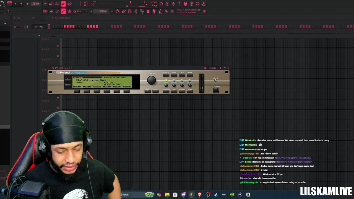The width and height of the screenshot is (354, 199).
Task: Click the pink link chain icon
Action: 63,11
